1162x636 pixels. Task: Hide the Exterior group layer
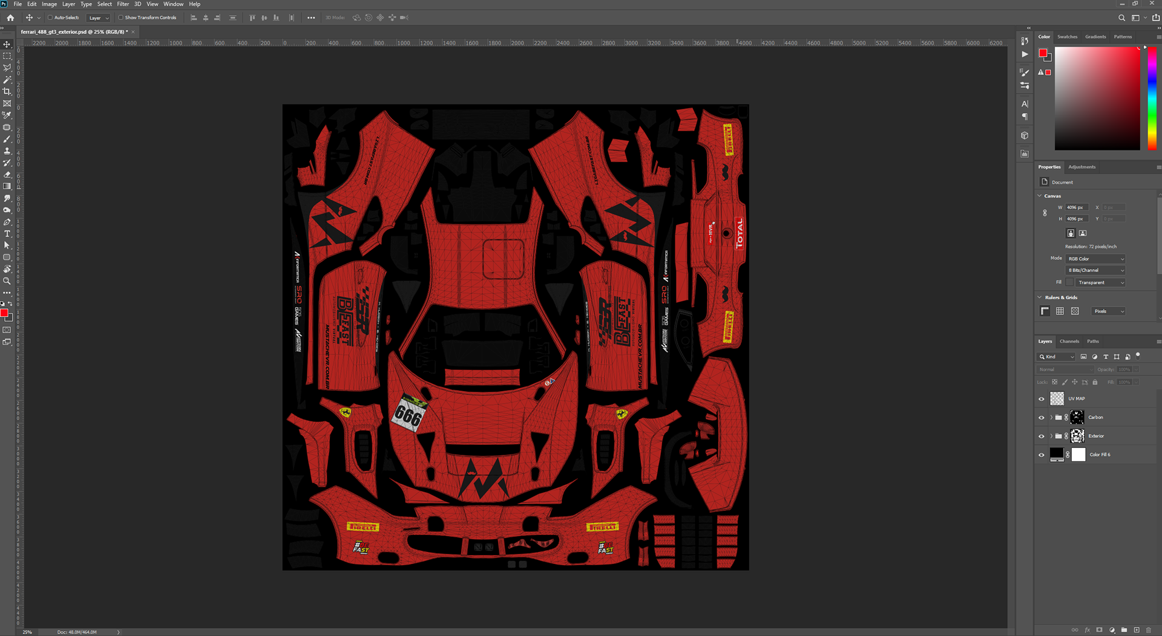pos(1042,436)
